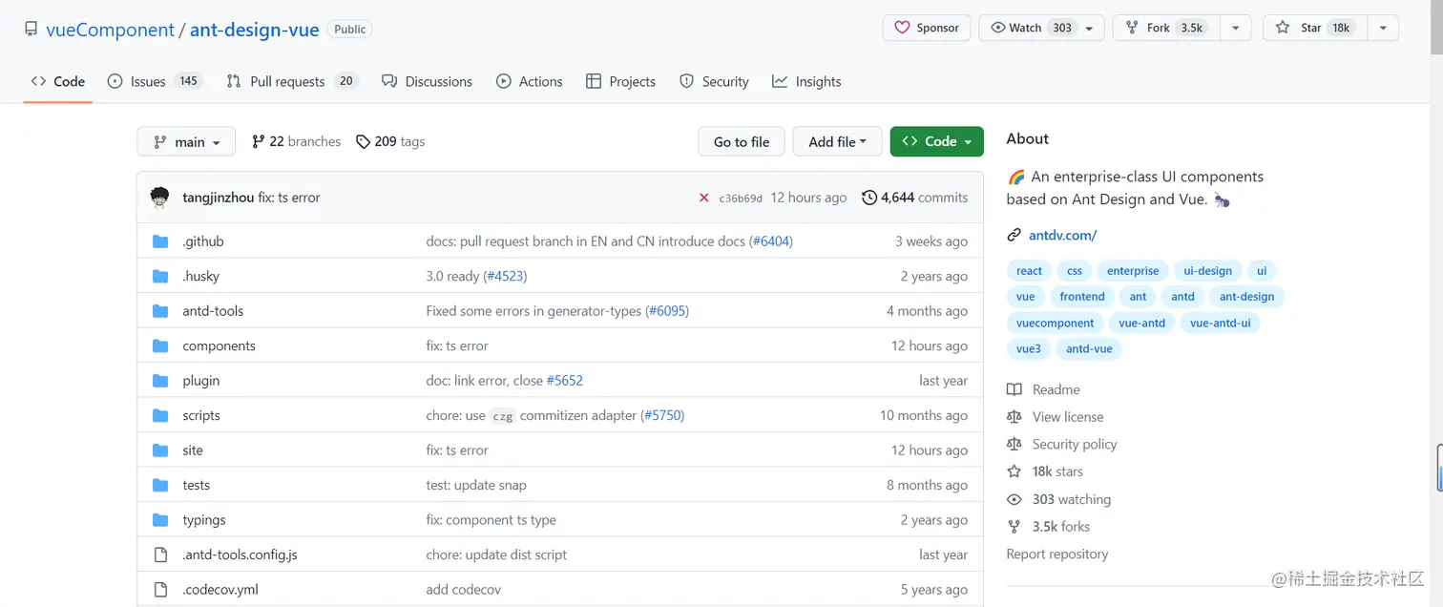Click the .husky folder icon
Image resolution: width=1443 pixels, height=607 pixels.
[160, 276]
